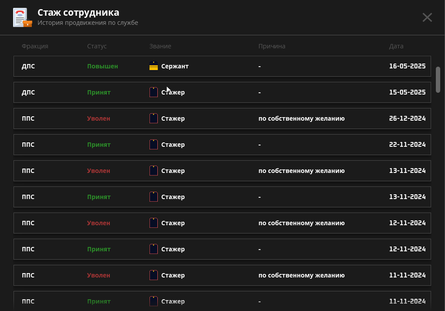Click the trainee badge icon dated 22-11-2024
The width and height of the screenshot is (445, 311).
click(x=153, y=145)
